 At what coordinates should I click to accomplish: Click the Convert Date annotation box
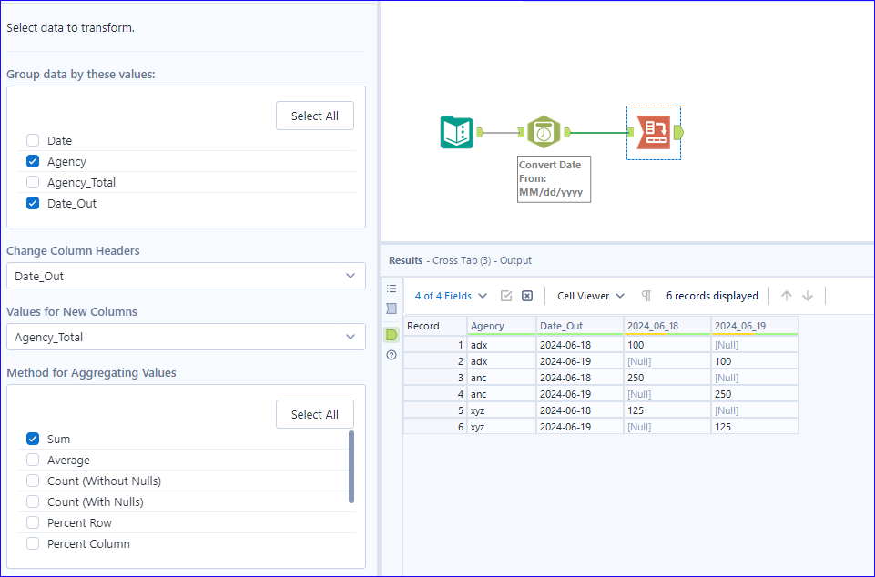tap(554, 178)
